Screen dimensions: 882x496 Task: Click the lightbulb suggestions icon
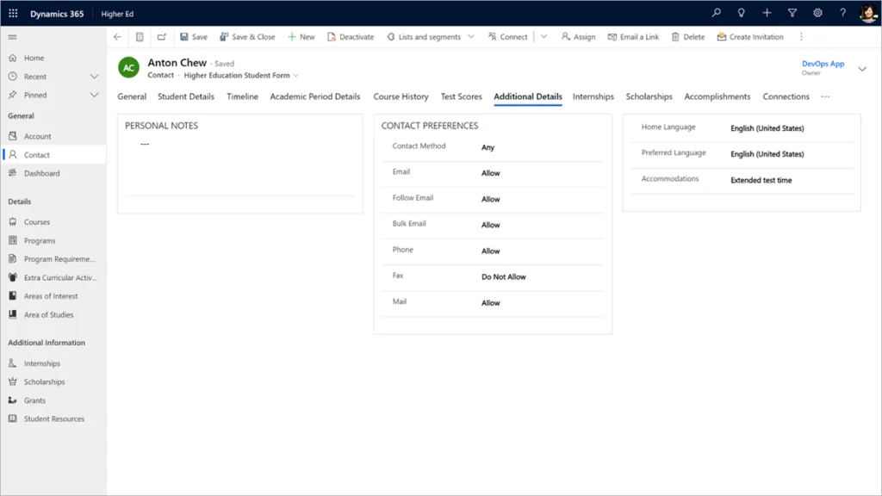(742, 13)
